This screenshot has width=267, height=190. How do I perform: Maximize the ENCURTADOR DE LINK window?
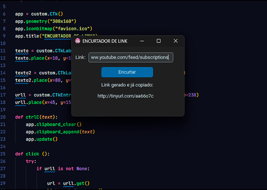pos(159,41)
